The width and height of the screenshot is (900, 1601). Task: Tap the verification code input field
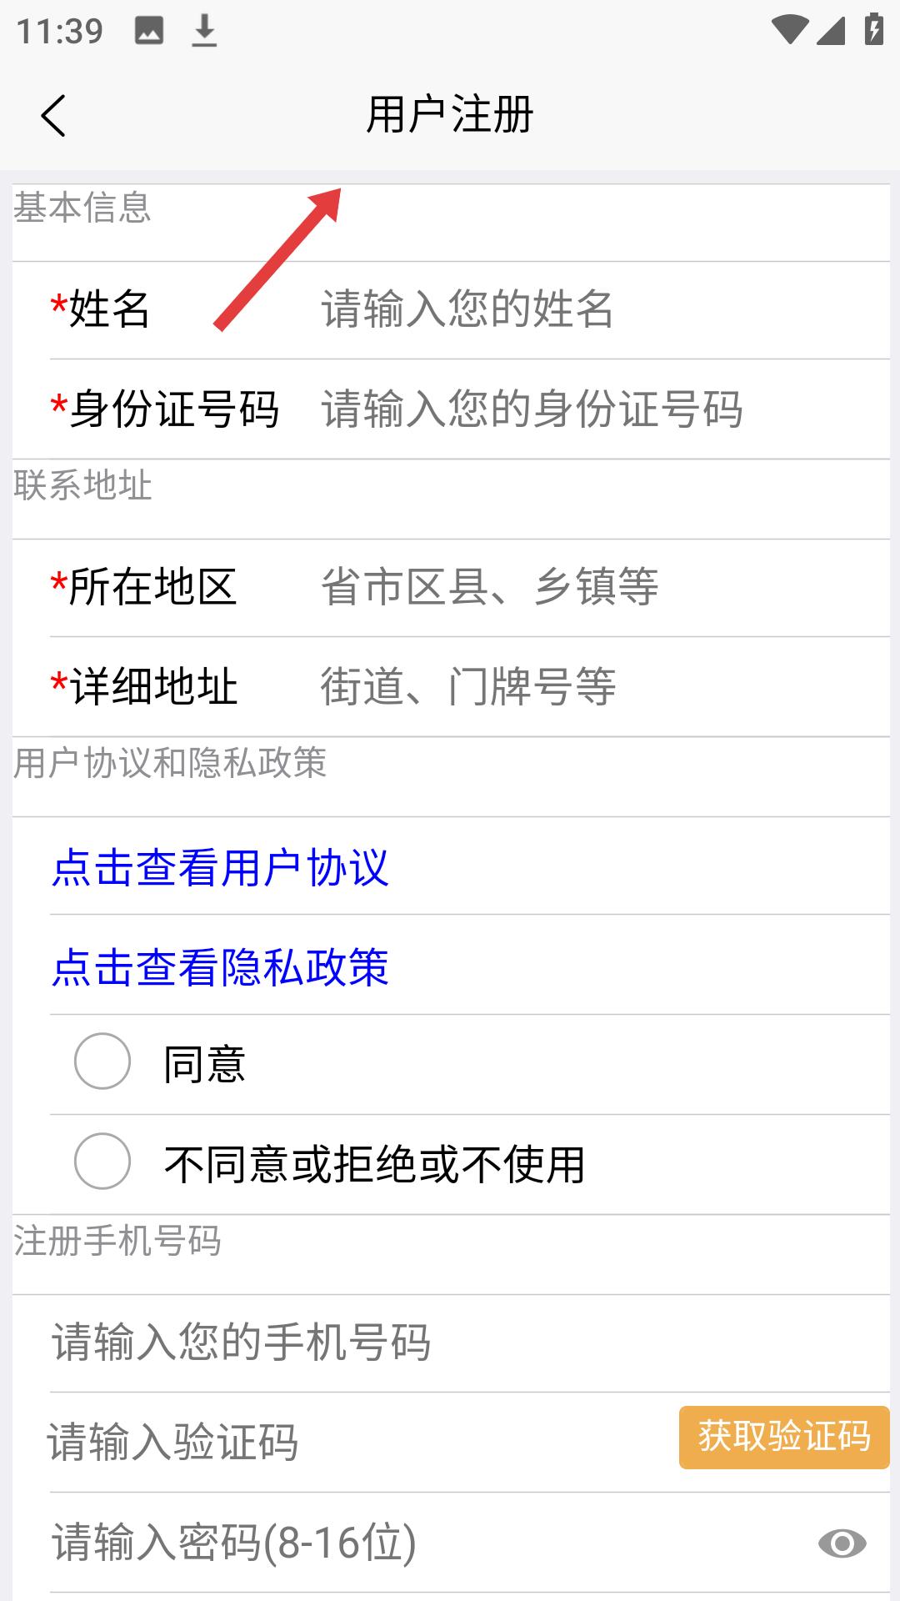pos(350,1443)
